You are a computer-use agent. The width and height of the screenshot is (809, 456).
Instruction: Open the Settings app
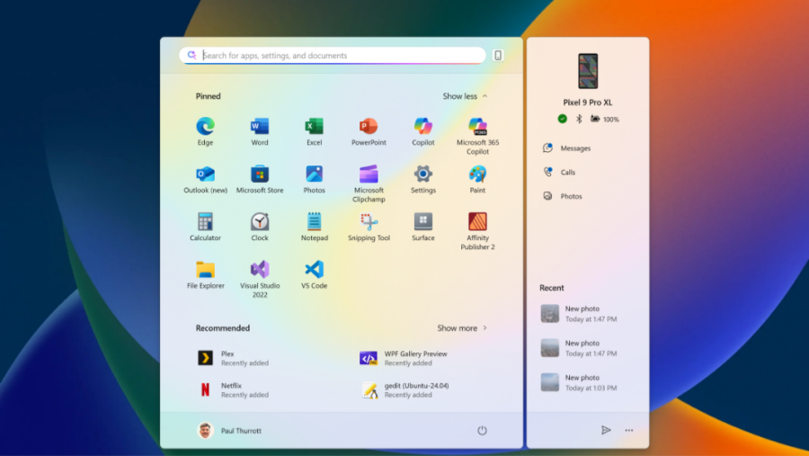pyautogui.click(x=423, y=179)
